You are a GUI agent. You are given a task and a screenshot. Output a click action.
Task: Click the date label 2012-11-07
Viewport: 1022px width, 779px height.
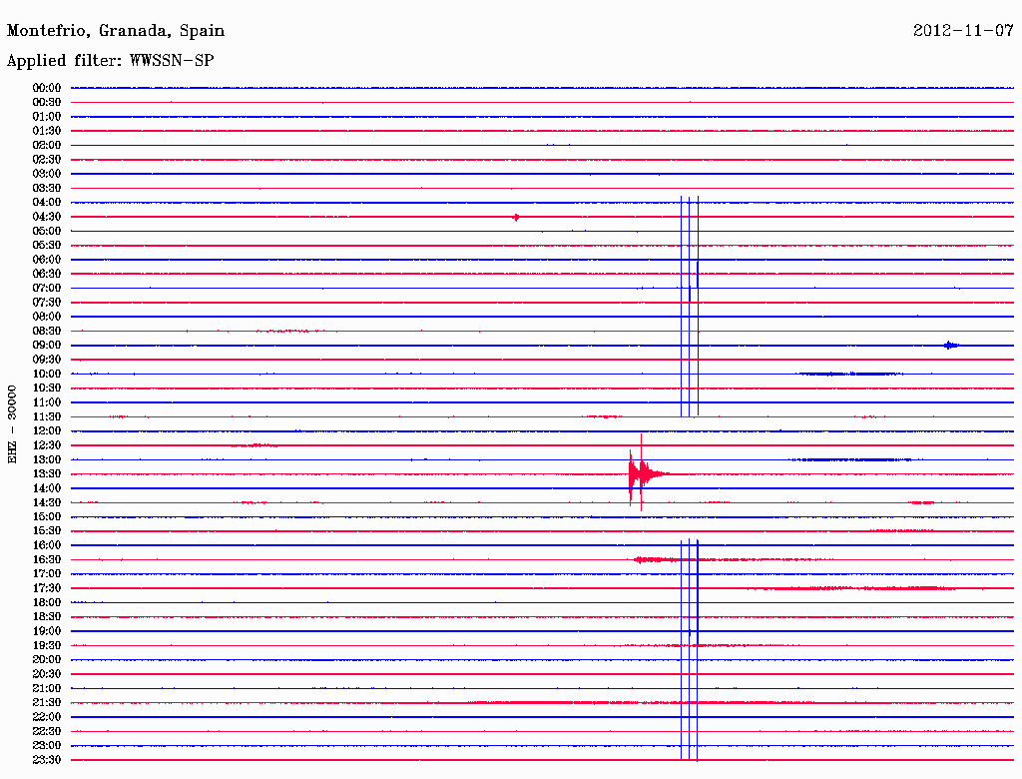tap(963, 30)
